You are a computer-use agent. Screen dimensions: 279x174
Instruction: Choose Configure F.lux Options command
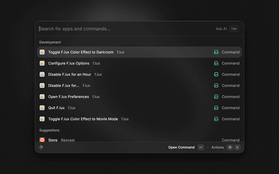68,64
